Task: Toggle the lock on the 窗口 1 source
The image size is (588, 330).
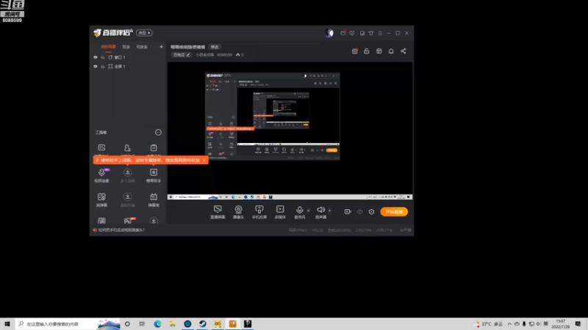Action: click(x=103, y=57)
